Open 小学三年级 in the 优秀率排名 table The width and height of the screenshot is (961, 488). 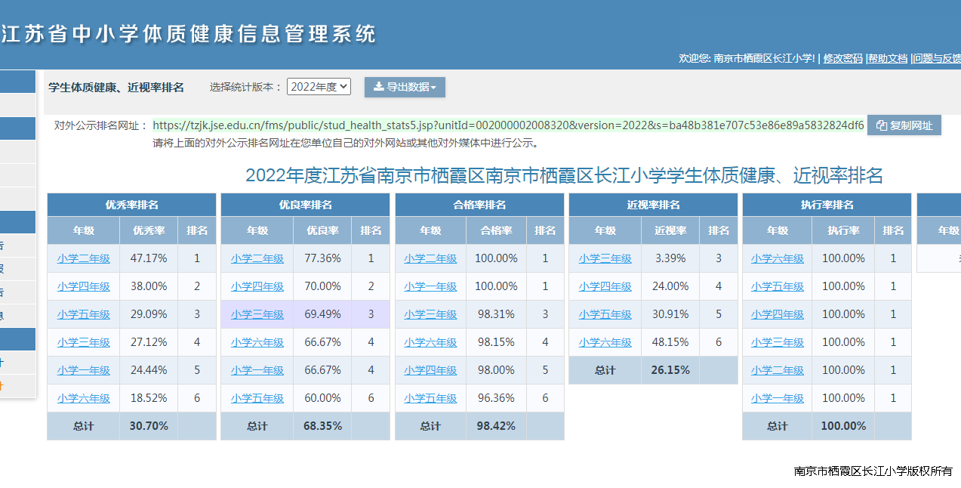pos(83,342)
